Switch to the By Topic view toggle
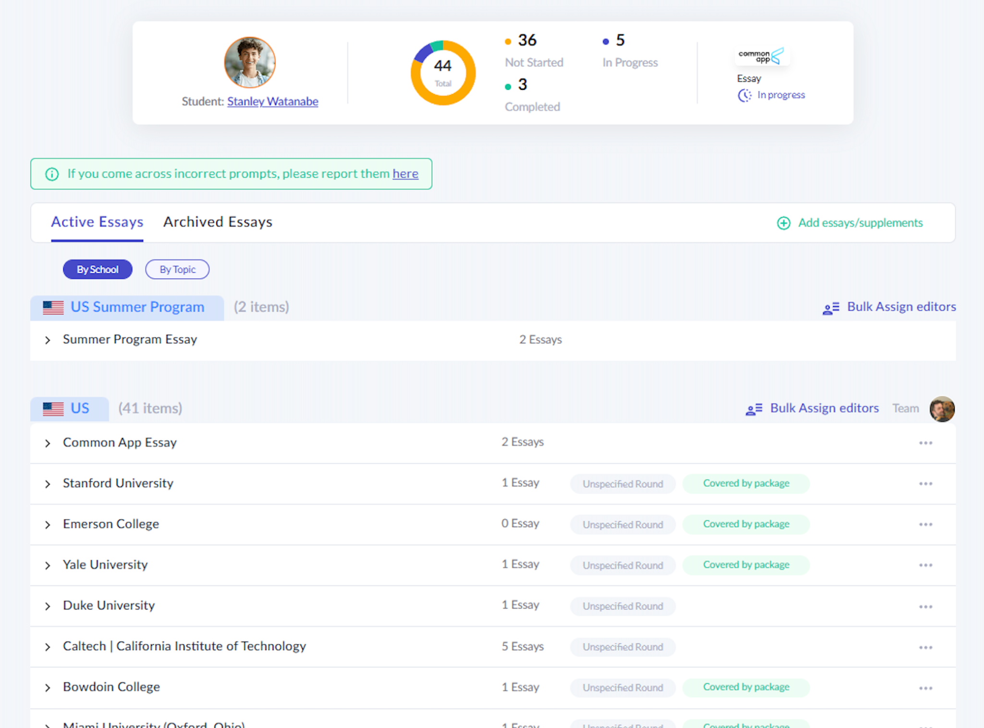 [177, 269]
